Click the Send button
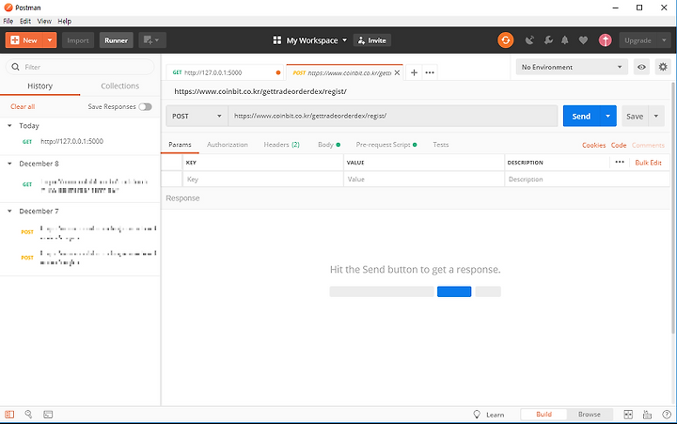Viewport: 677px width, 424px height. pyautogui.click(x=581, y=117)
